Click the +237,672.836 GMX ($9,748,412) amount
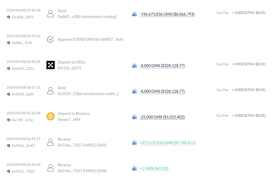Screen dimensions: 280x182 [x=168, y=143]
